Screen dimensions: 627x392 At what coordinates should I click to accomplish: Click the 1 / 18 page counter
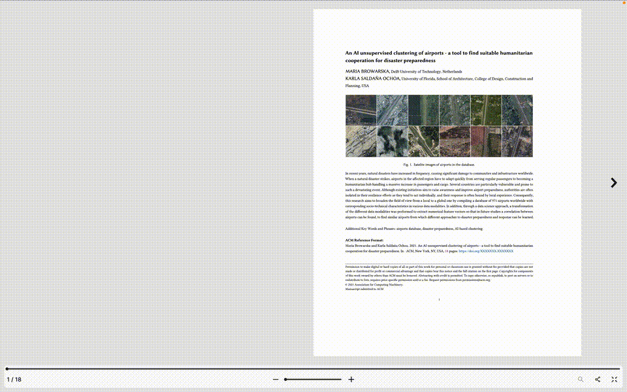pyautogui.click(x=14, y=379)
